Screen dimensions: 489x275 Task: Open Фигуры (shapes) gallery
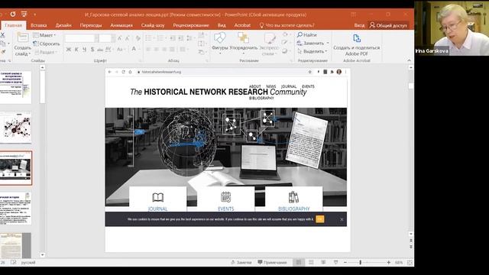[x=220, y=43]
